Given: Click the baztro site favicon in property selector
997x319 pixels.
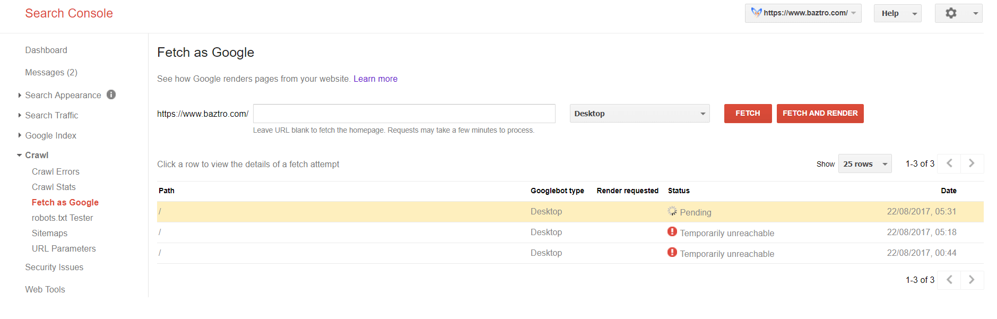Looking at the screenshot, I should pos(756,13).
